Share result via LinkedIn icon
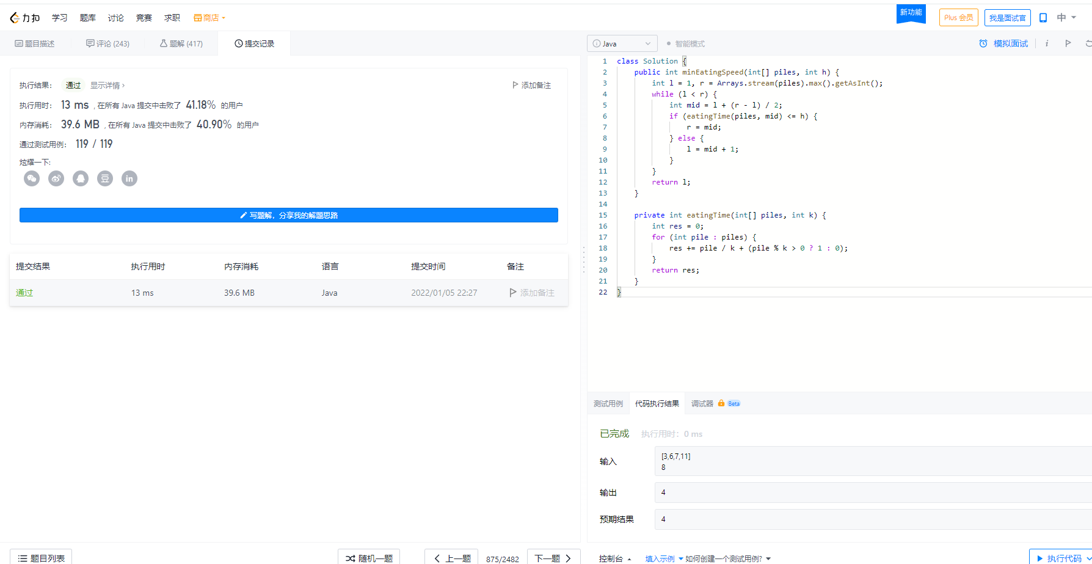The height and width of the screenshot is (564, 1092). pyautogui.click(x=129, y=178)
